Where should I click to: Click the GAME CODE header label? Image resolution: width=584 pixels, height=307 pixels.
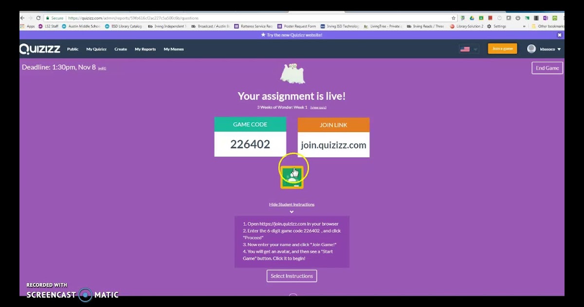[x=250, y=124]
